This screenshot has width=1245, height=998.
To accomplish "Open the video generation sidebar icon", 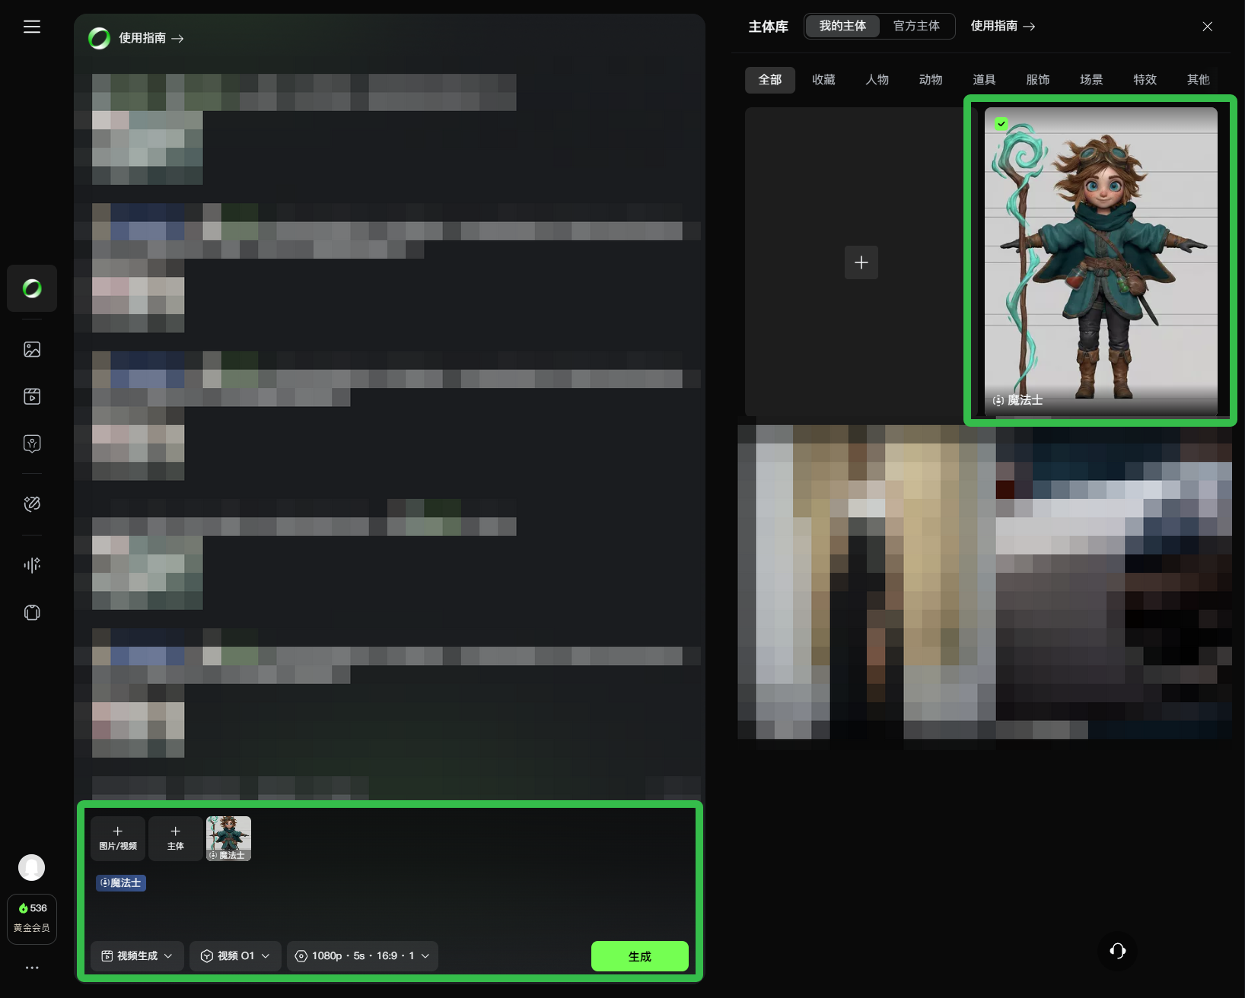I will tap(32, 396).
